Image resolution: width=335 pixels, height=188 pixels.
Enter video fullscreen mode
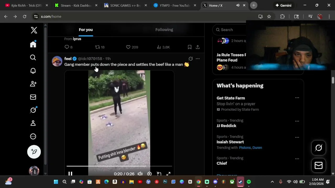(x=169, y=174)
